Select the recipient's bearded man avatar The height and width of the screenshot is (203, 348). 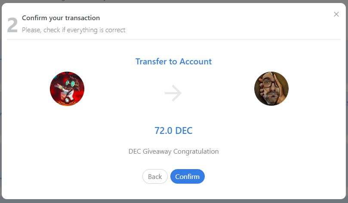pos(271,88)
